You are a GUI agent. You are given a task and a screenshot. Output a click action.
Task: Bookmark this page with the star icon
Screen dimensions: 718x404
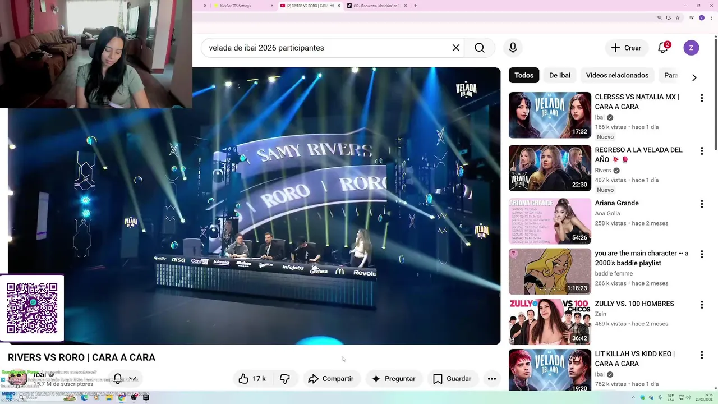coord(678,18)
